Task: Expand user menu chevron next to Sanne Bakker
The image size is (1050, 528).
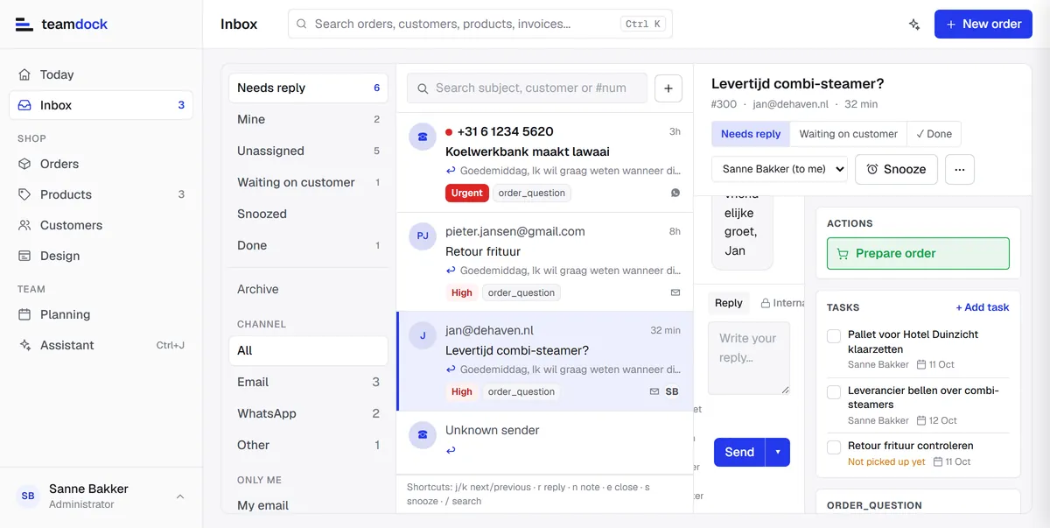Action: tap(180, 496)
